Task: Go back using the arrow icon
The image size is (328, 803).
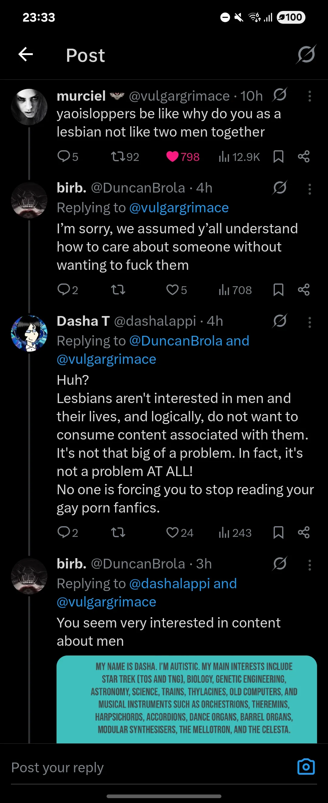Action: (26, 54)
